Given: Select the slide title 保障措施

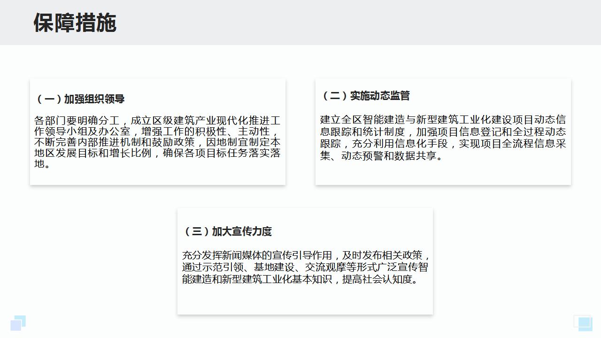Looking at the screenshot, I should (x=75, y=23).
